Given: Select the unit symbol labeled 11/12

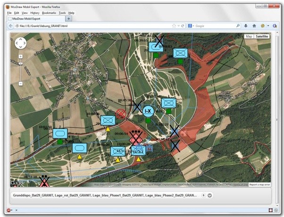Looking at the screenshot, I should [118, 151].
